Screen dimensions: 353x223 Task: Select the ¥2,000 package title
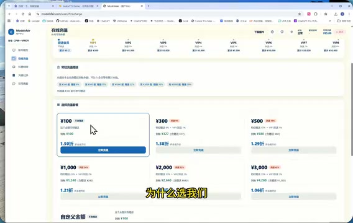(x=164, y=167)
